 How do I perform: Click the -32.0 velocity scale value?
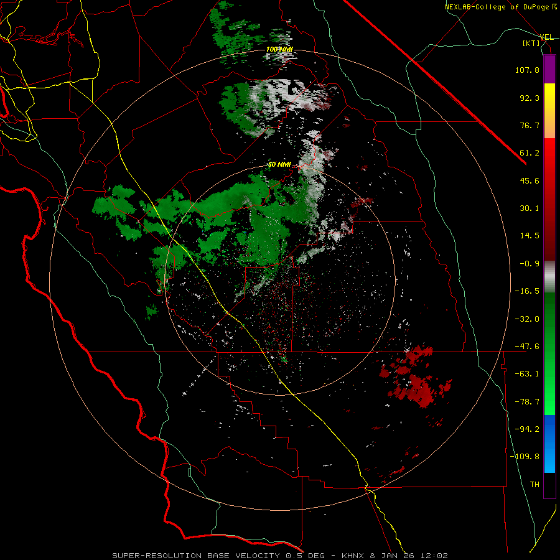(527, 319)
